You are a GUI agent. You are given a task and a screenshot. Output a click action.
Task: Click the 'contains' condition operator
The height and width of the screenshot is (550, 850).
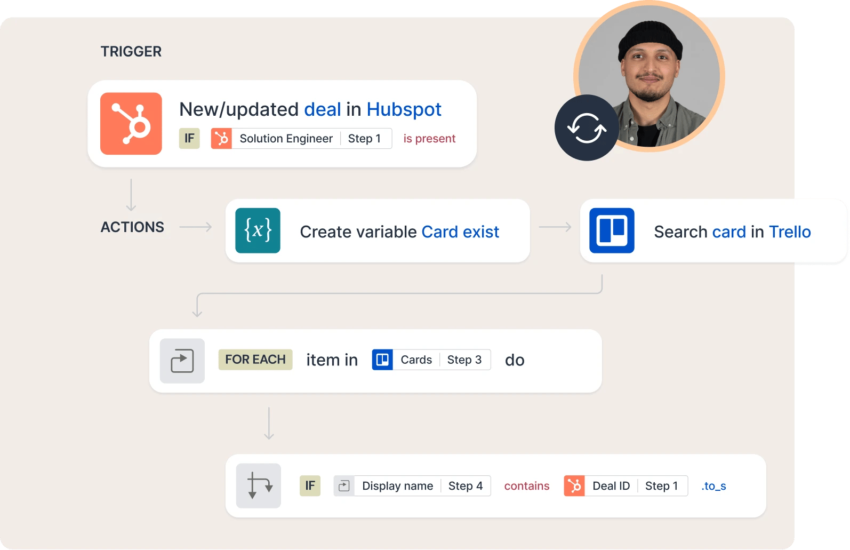pos(527,486)
